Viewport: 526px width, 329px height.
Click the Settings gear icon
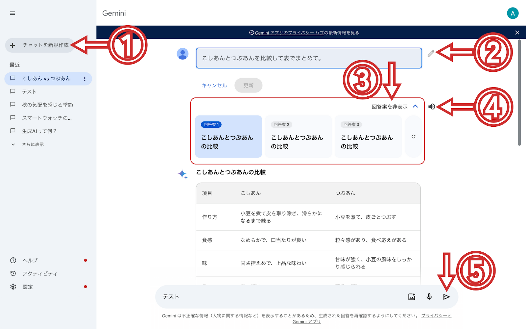point(13,287)
